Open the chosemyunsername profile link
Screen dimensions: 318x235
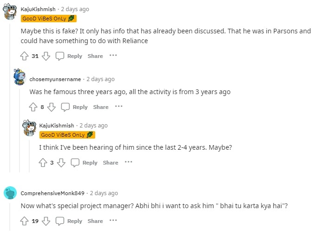(x=55, y=79)
